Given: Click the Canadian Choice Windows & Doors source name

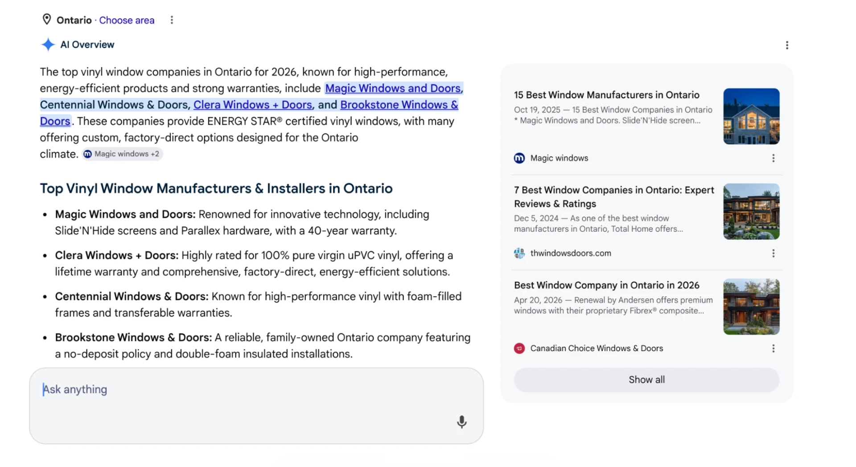Looking at the screenshot, I should 597,348.
